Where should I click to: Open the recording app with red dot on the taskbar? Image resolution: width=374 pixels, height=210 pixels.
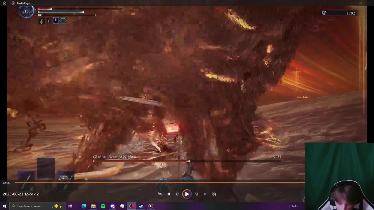(132, 206)
